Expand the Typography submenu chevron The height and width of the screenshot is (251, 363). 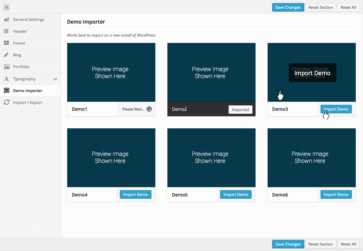[55, 79]
